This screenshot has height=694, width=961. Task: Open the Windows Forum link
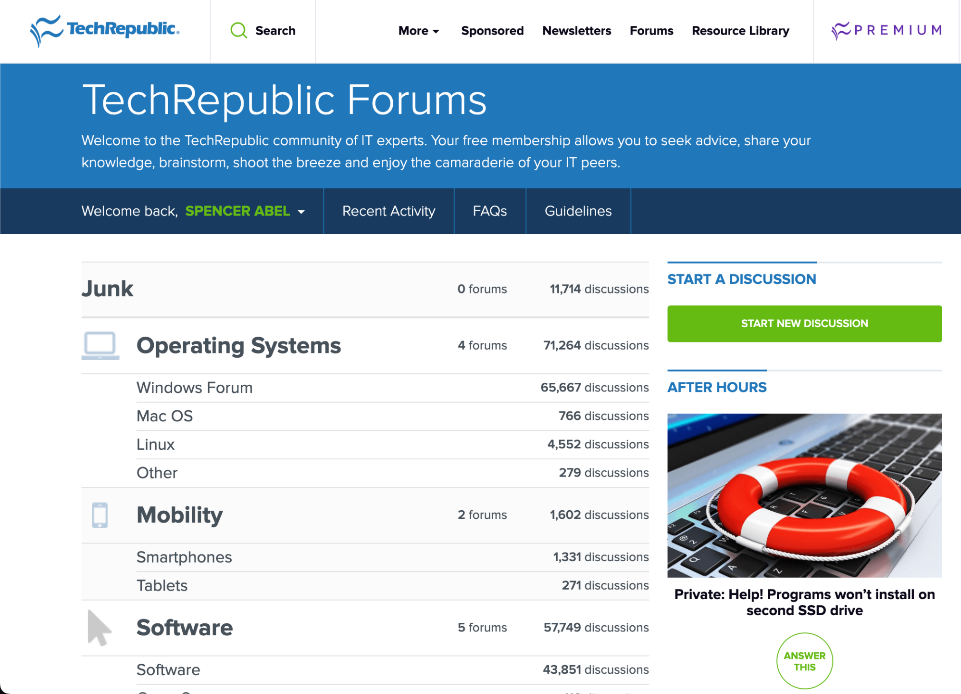194,388
